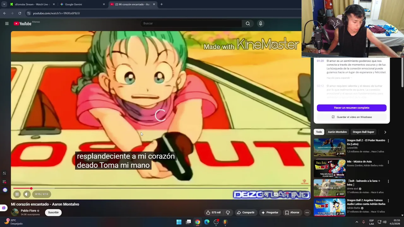This screenshot has height=227, width=404.
Task: Start voice search with microphone icon
Action: pyautogui.click(x=260, y=23)
